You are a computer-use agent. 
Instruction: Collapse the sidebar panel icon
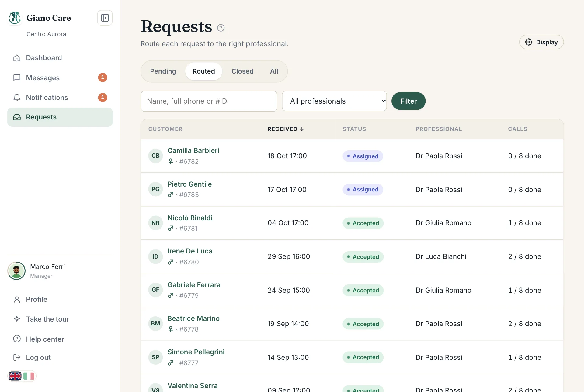(105, 18)
